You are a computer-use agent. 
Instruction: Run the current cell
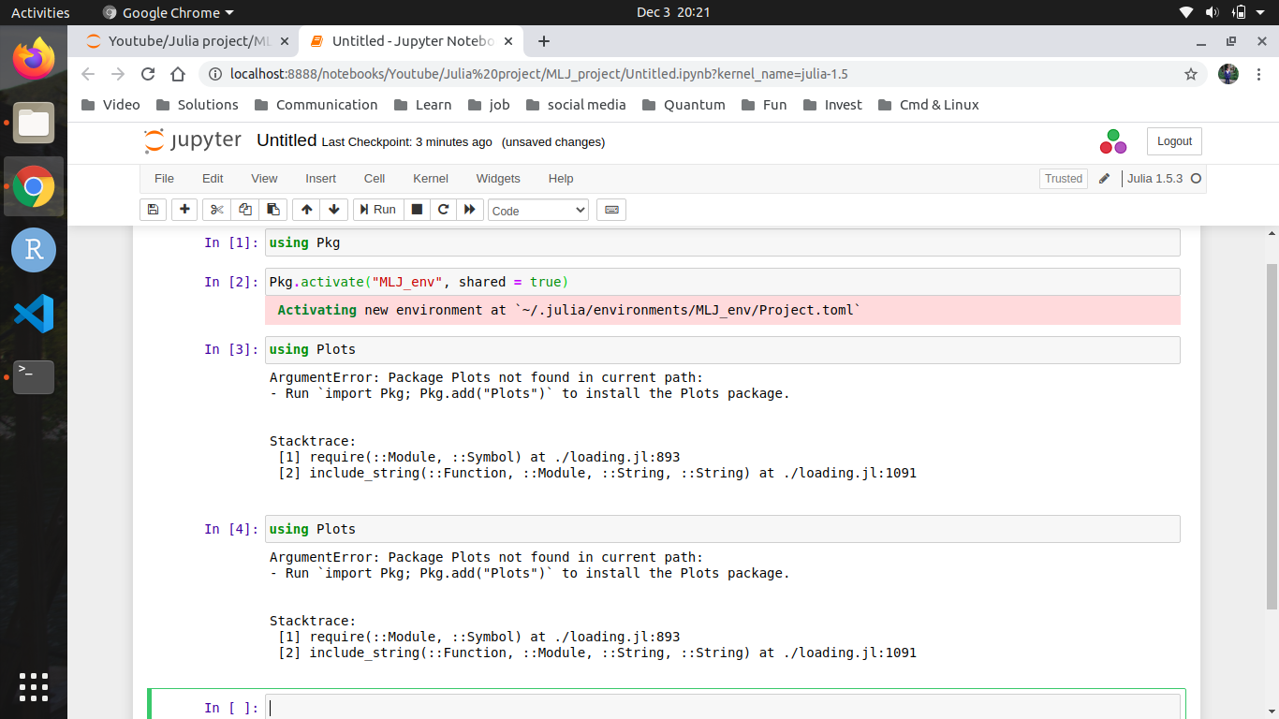point(377,210)
